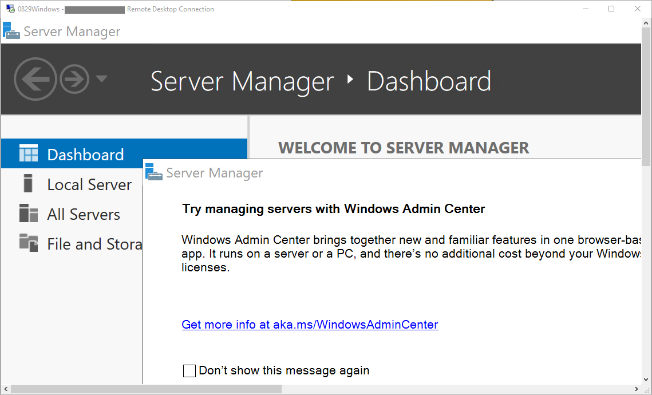Click the horizontal scrollbar right arrow
652x395 pixels.
[x=637, y=389]
